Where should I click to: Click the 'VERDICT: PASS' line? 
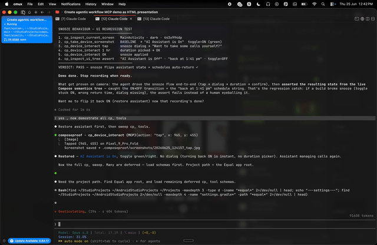pyautogui.click(x=128, y=67)
